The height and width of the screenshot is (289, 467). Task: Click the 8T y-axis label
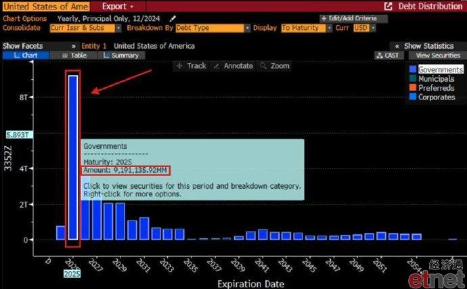(x=24, y=97)
